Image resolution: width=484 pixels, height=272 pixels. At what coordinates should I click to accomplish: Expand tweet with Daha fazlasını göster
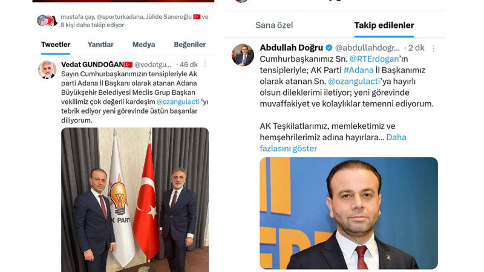pos(333,143)
